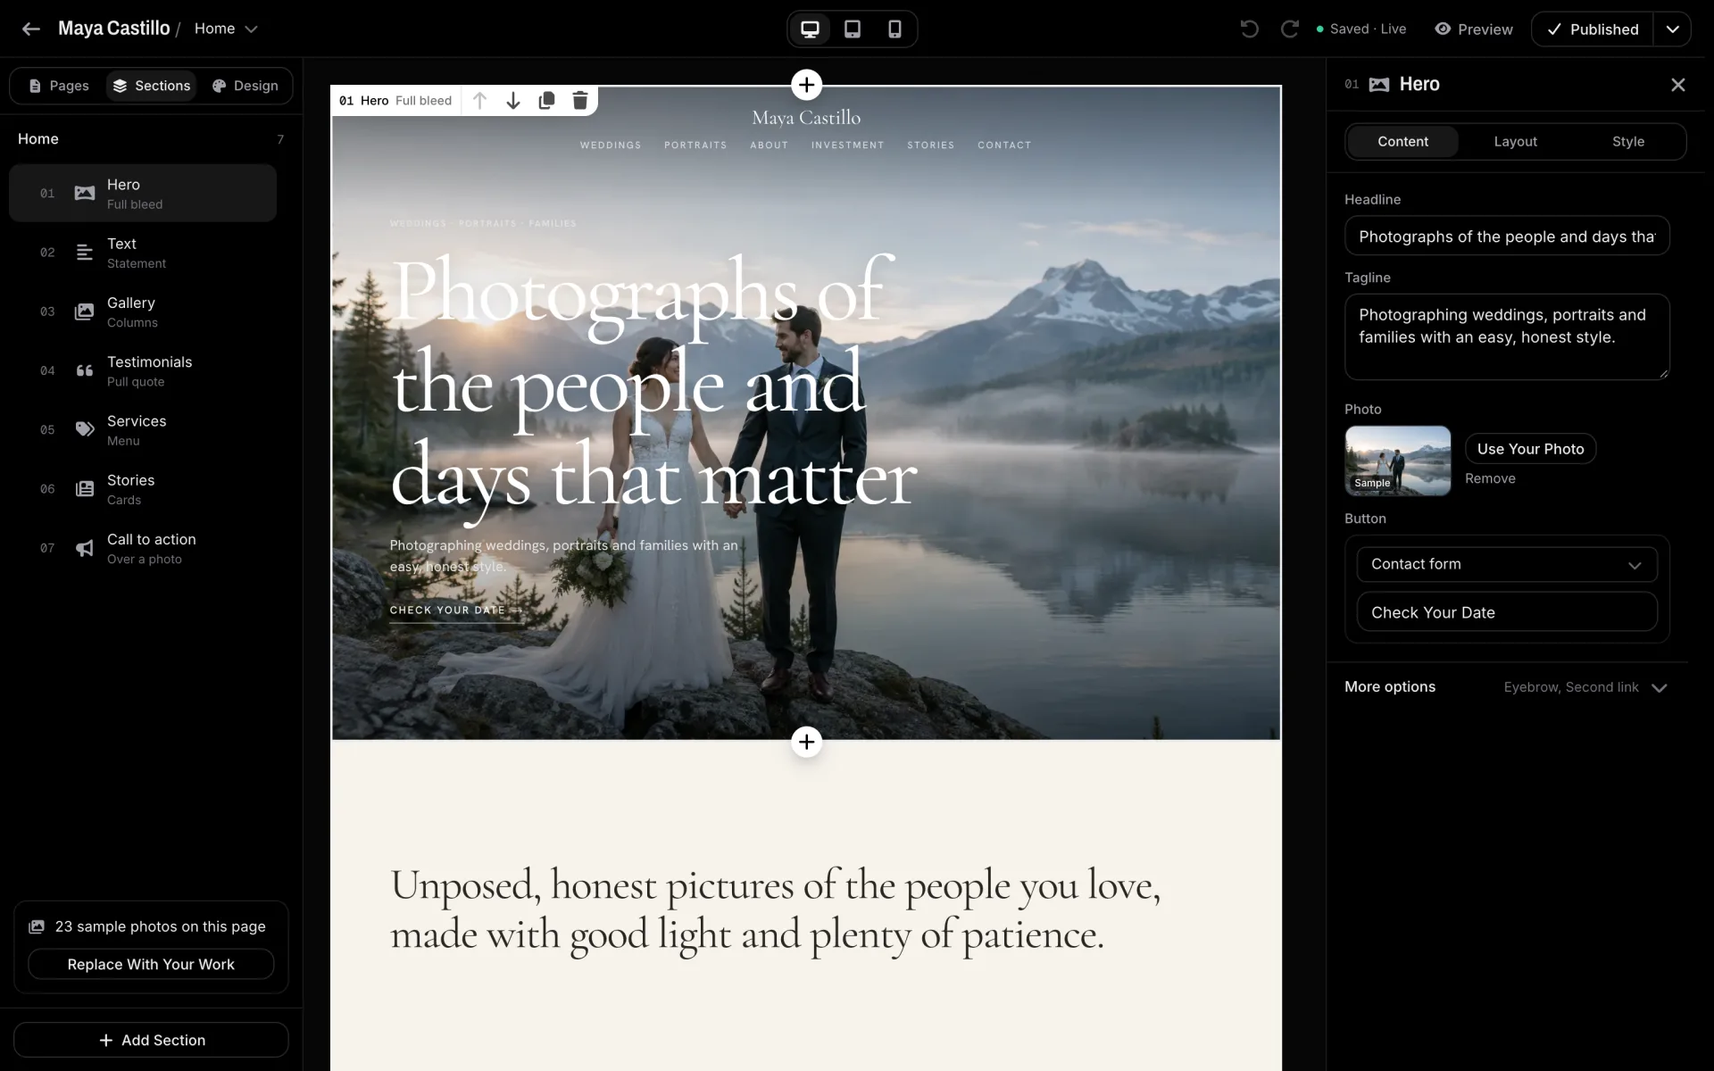Image resolution: width=1714 pixels, height=1071 pixels.
Task: Open the Style tab in Hero panel
Action: 1628,141
